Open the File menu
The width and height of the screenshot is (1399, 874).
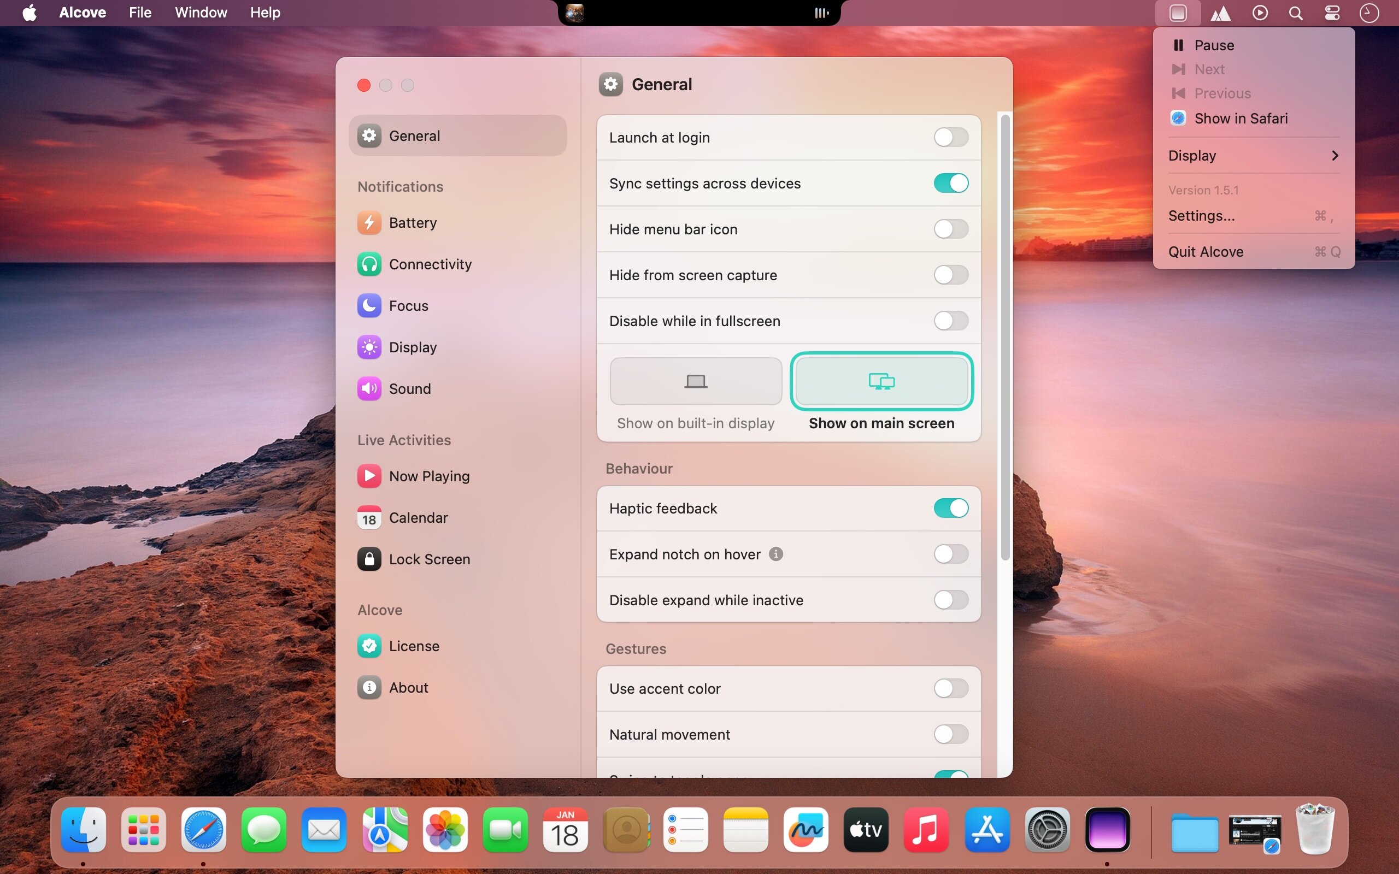(140, 13)
